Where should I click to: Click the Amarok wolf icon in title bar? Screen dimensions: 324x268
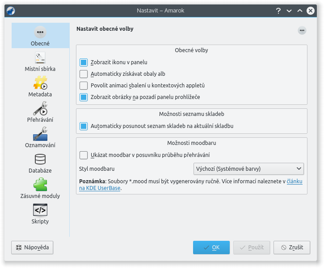(x=11, y=11)
